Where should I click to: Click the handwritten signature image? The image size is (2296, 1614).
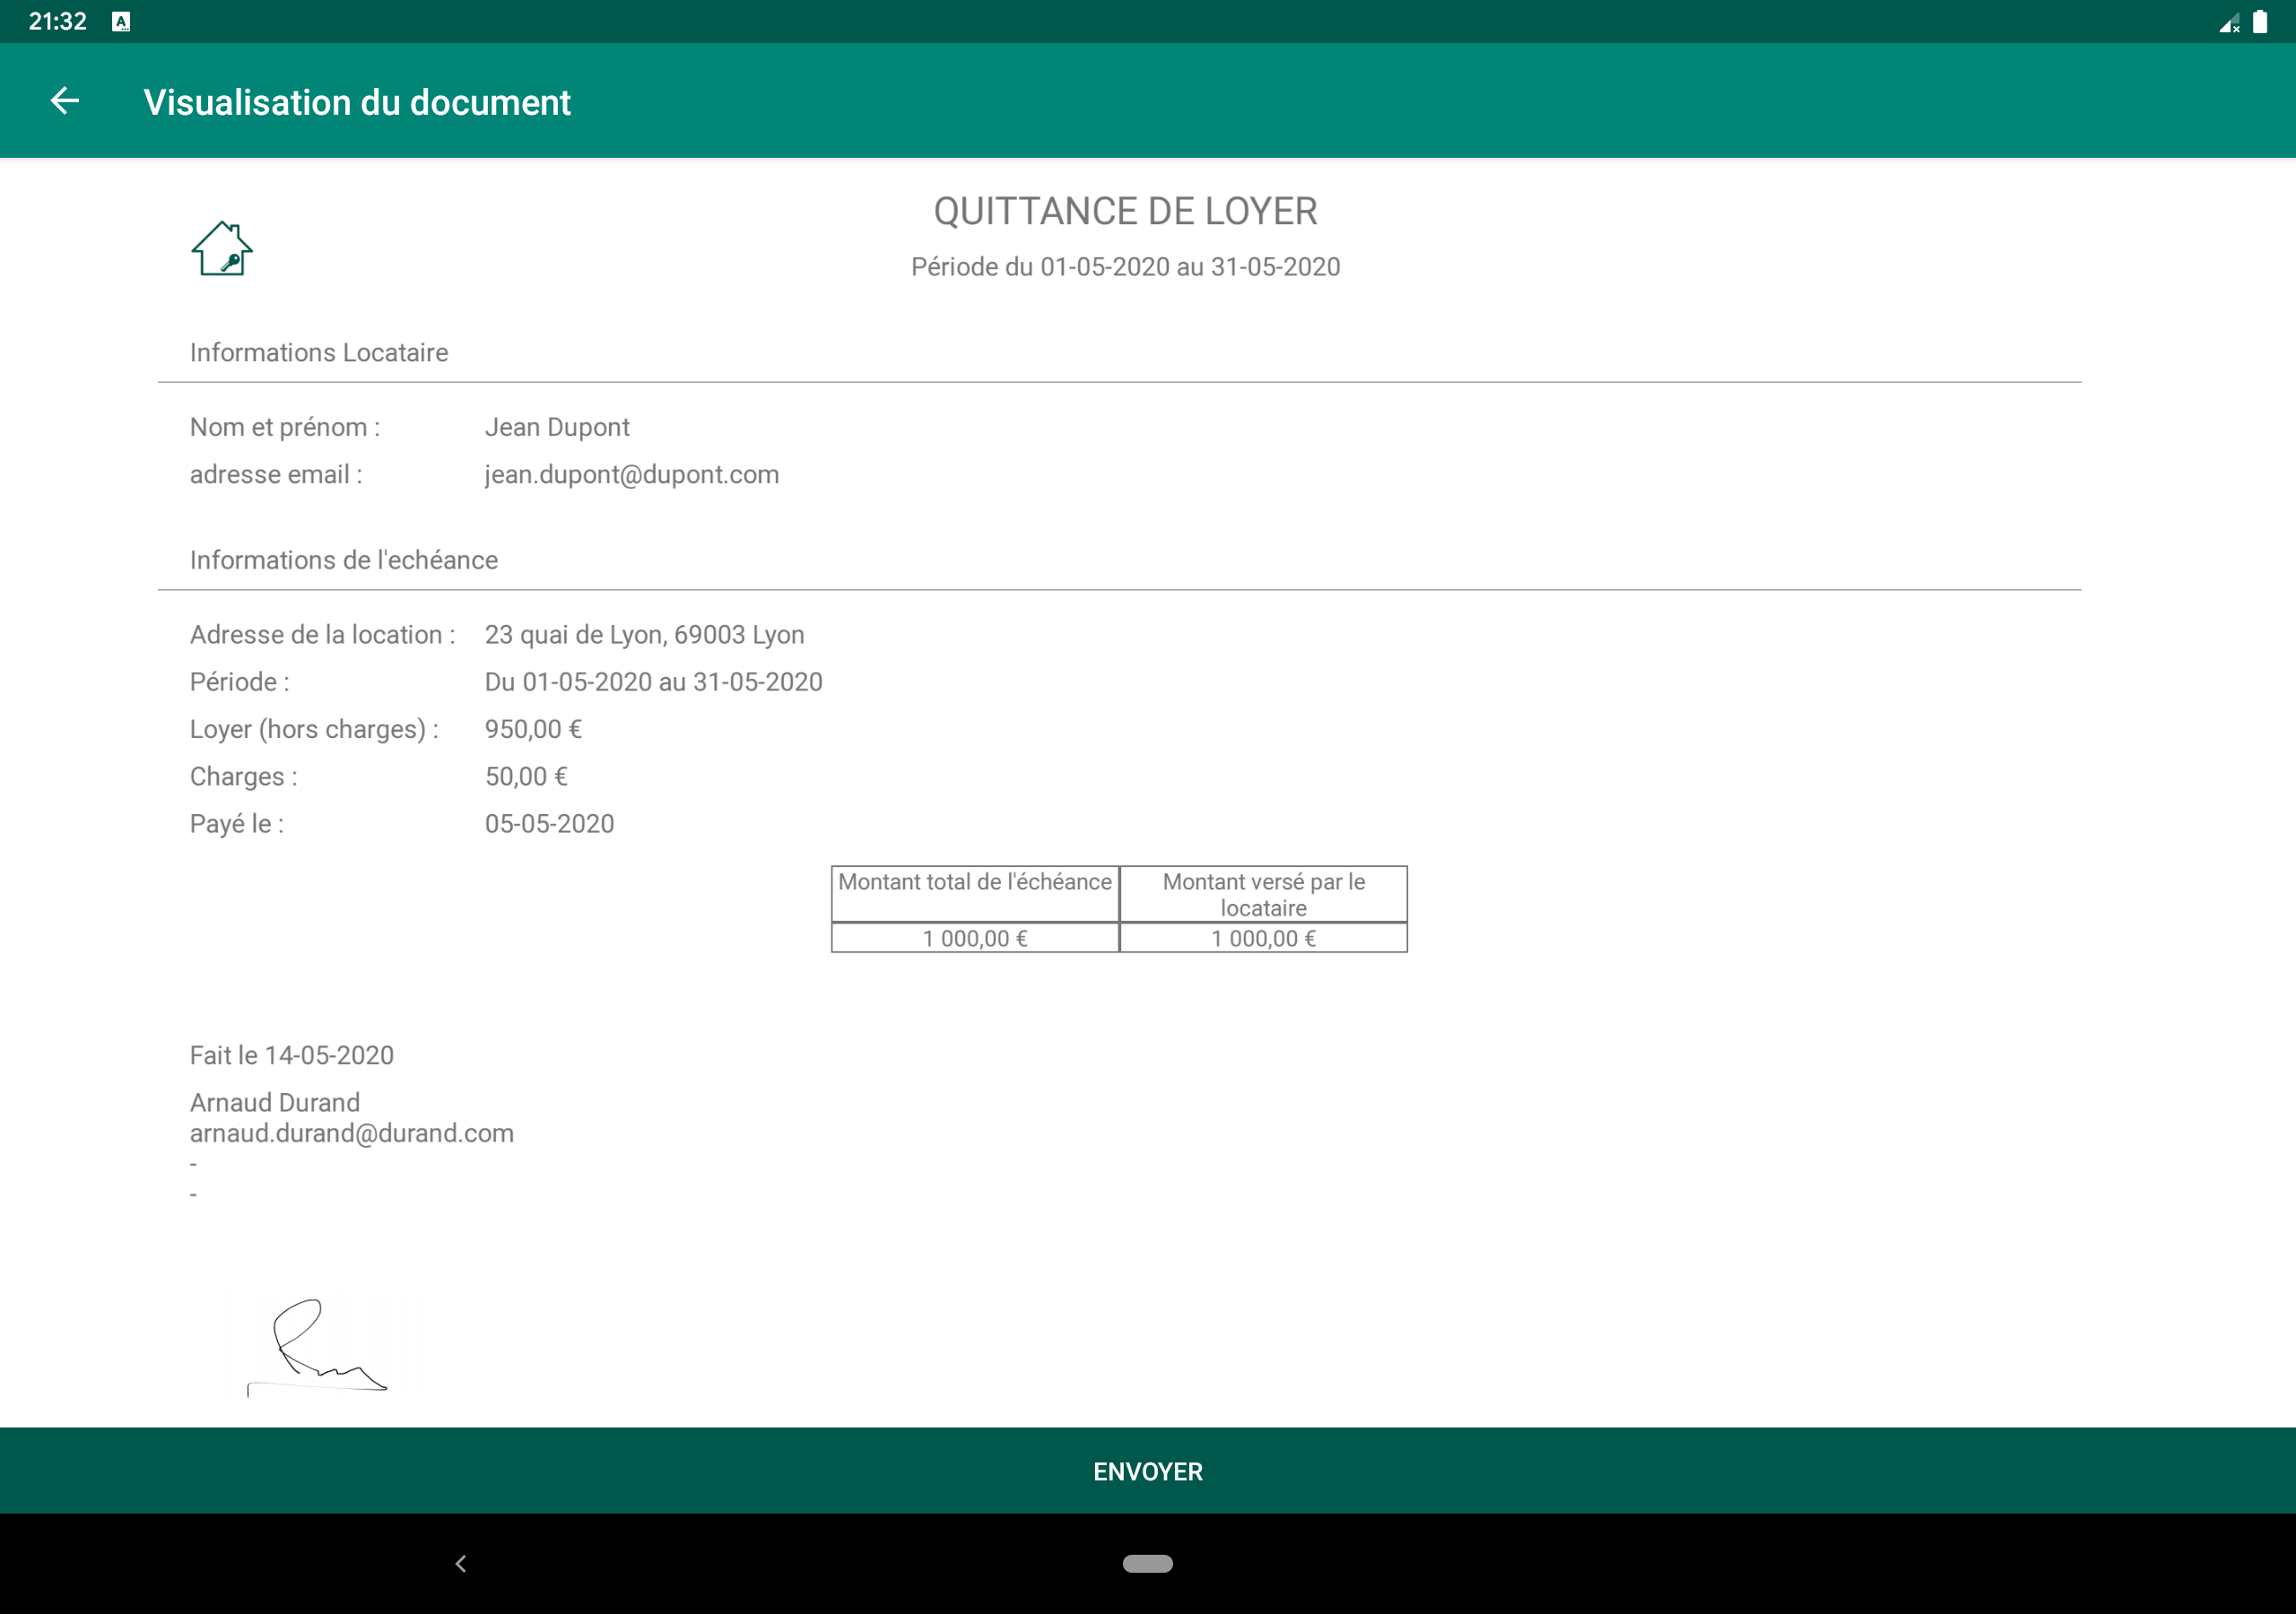point(318,1346)
